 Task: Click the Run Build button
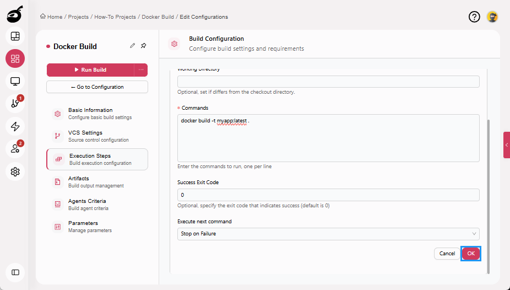click(90, 69)
